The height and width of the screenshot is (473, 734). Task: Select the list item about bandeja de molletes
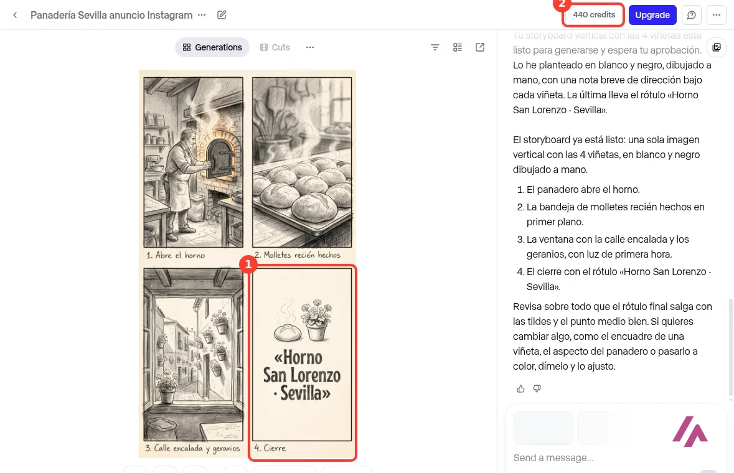pyautogui.click(x=615, y=214)
